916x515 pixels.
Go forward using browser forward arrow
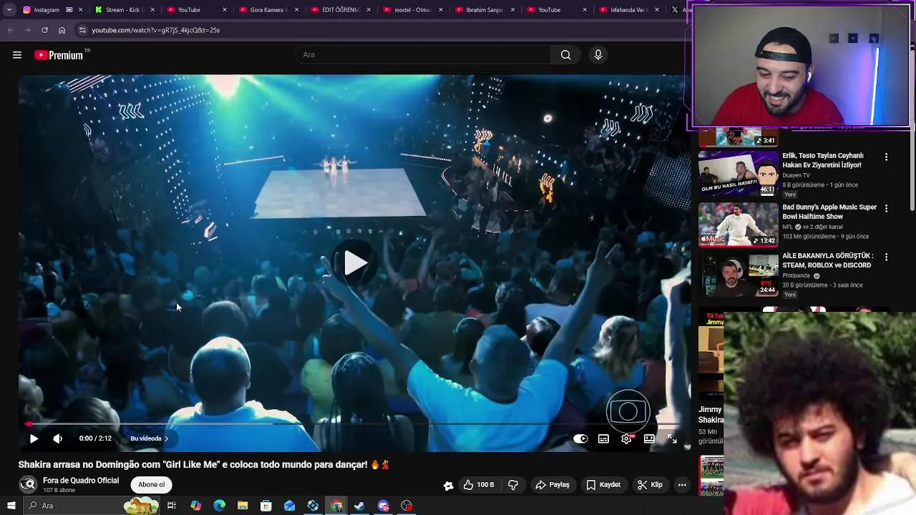tap(27, 30)
